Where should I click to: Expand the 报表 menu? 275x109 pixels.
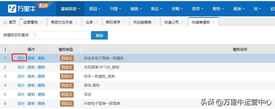pyautogui.click(x=239, y=9)
